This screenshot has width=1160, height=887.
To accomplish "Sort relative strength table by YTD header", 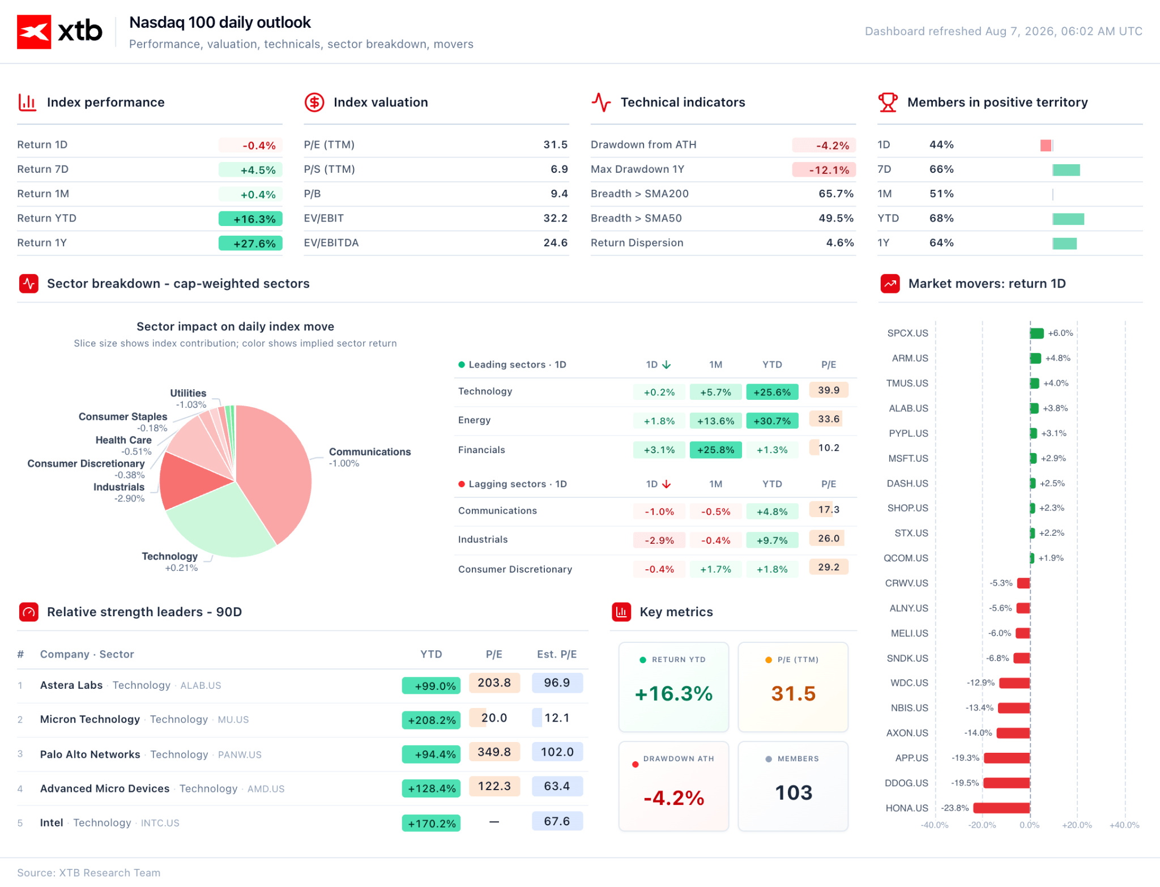I will click(x=431, y=654).
